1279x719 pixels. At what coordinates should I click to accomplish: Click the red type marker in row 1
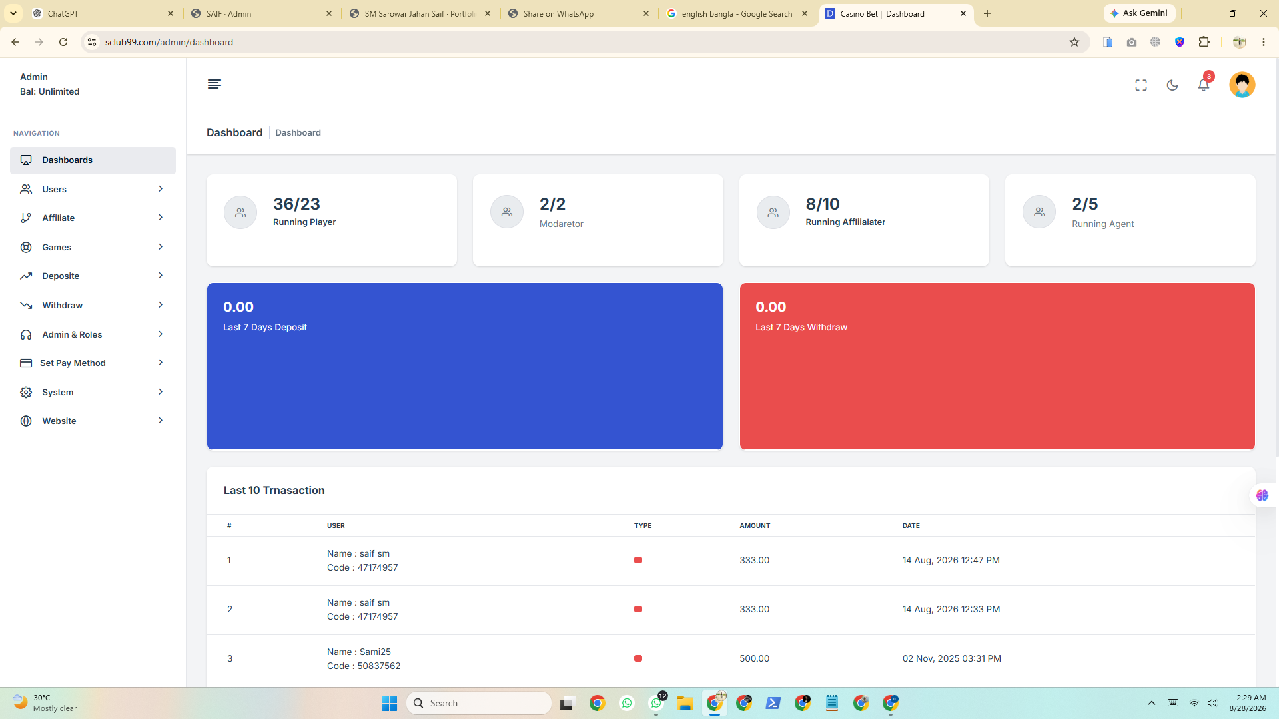pos(638,560)
